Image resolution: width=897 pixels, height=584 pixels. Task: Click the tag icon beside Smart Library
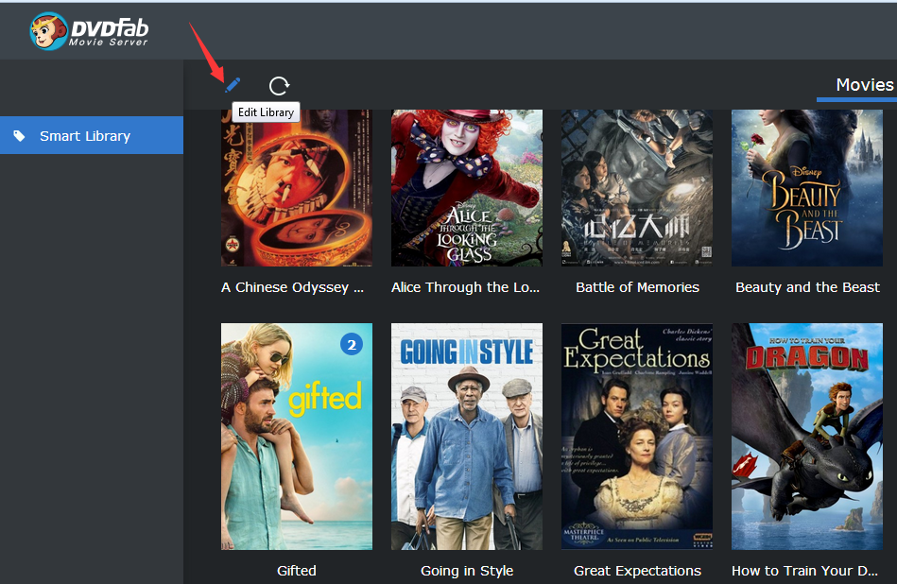(20, 135)
